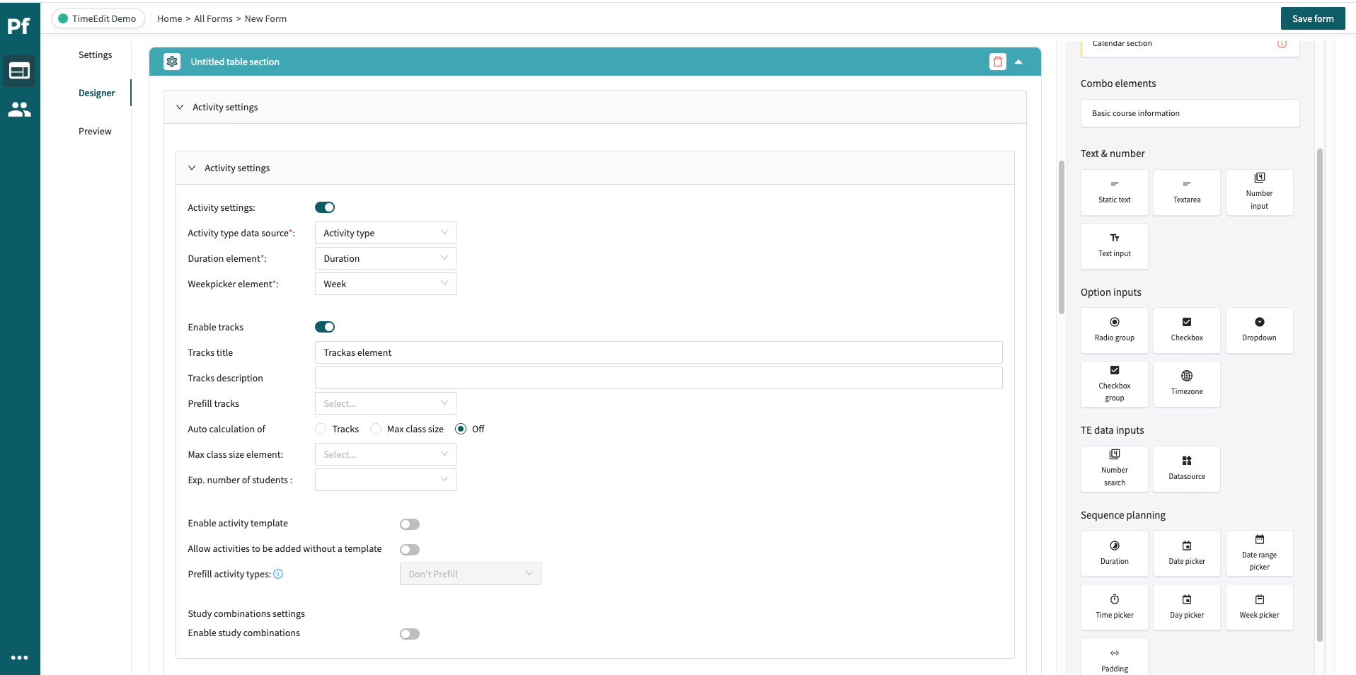Enable study combinations switch

[410, 634]
